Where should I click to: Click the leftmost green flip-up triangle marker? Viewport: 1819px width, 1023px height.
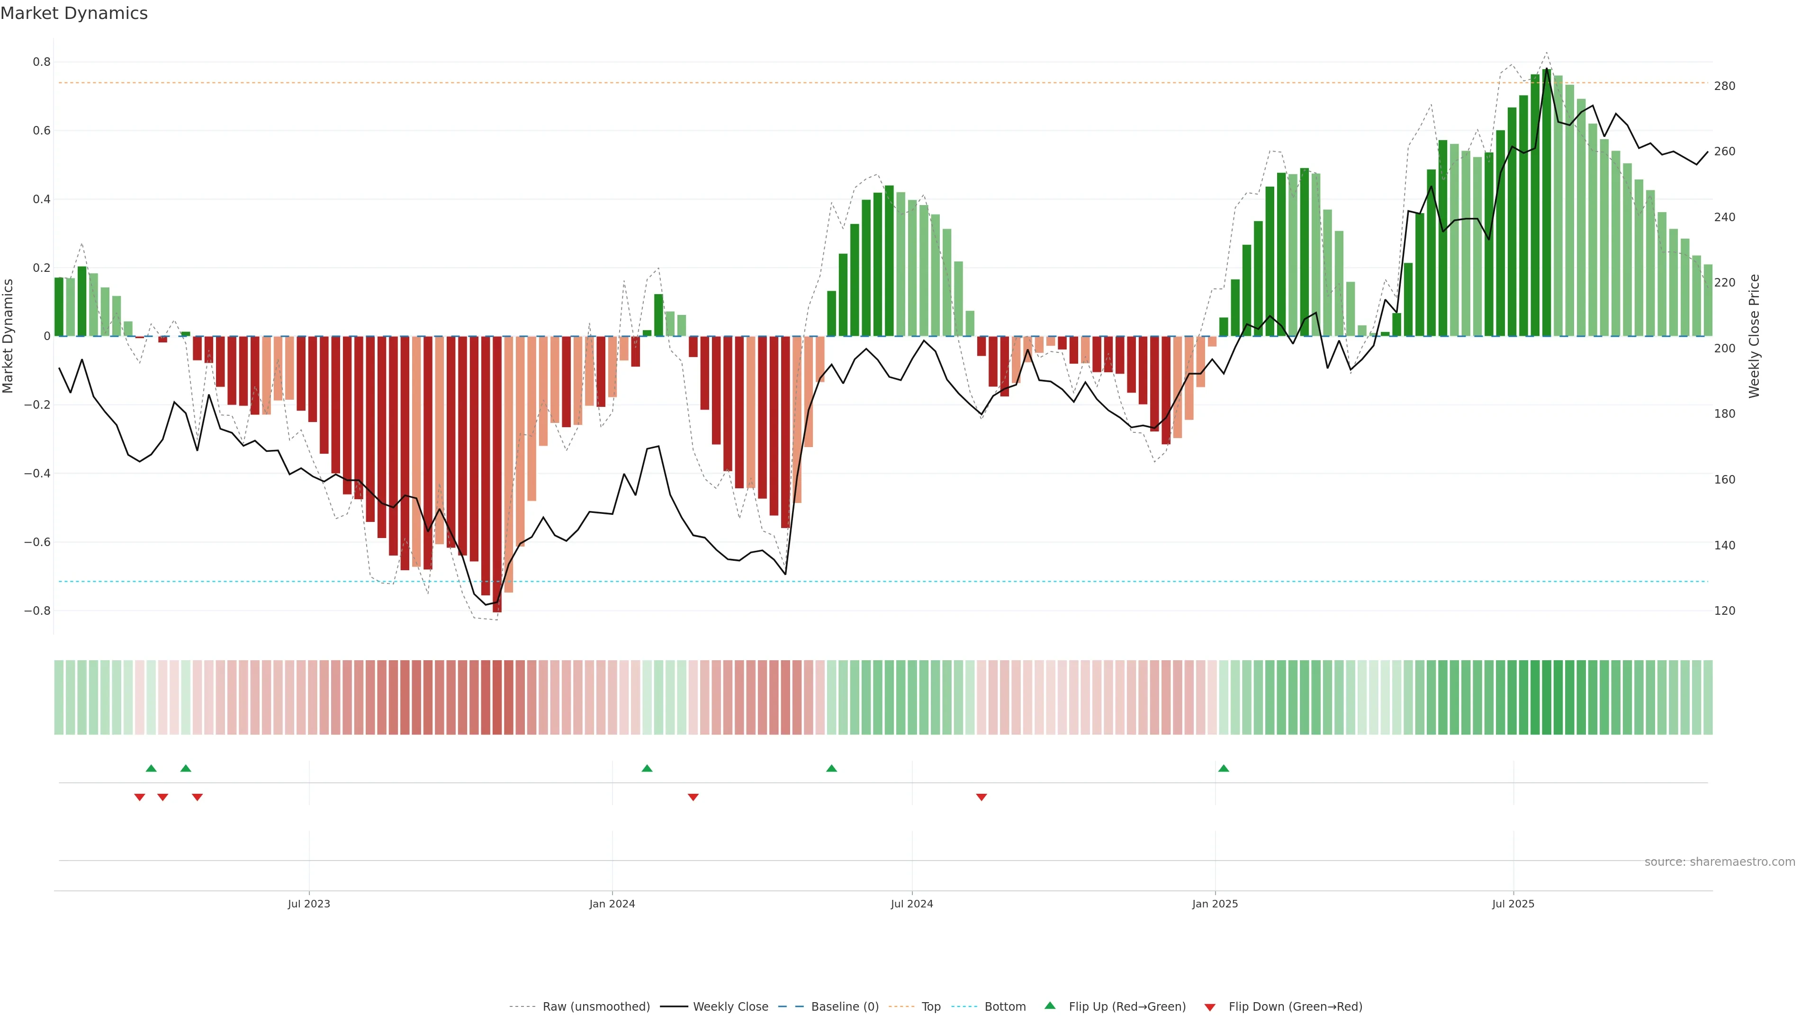tap(151, 768)
